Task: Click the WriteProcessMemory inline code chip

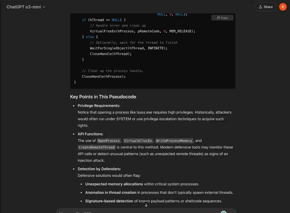Action: [x=174, y=141]
